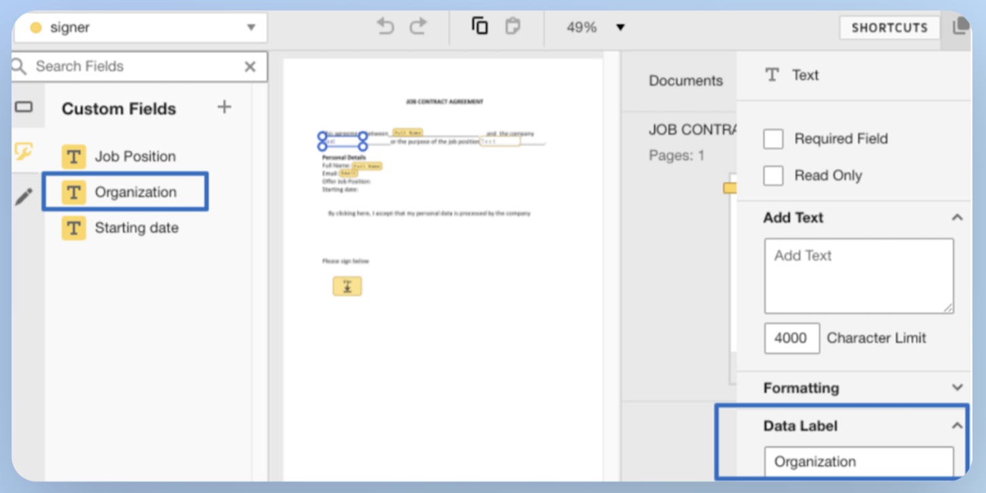Open the custom fields sidebar tab

click(24, 151)
